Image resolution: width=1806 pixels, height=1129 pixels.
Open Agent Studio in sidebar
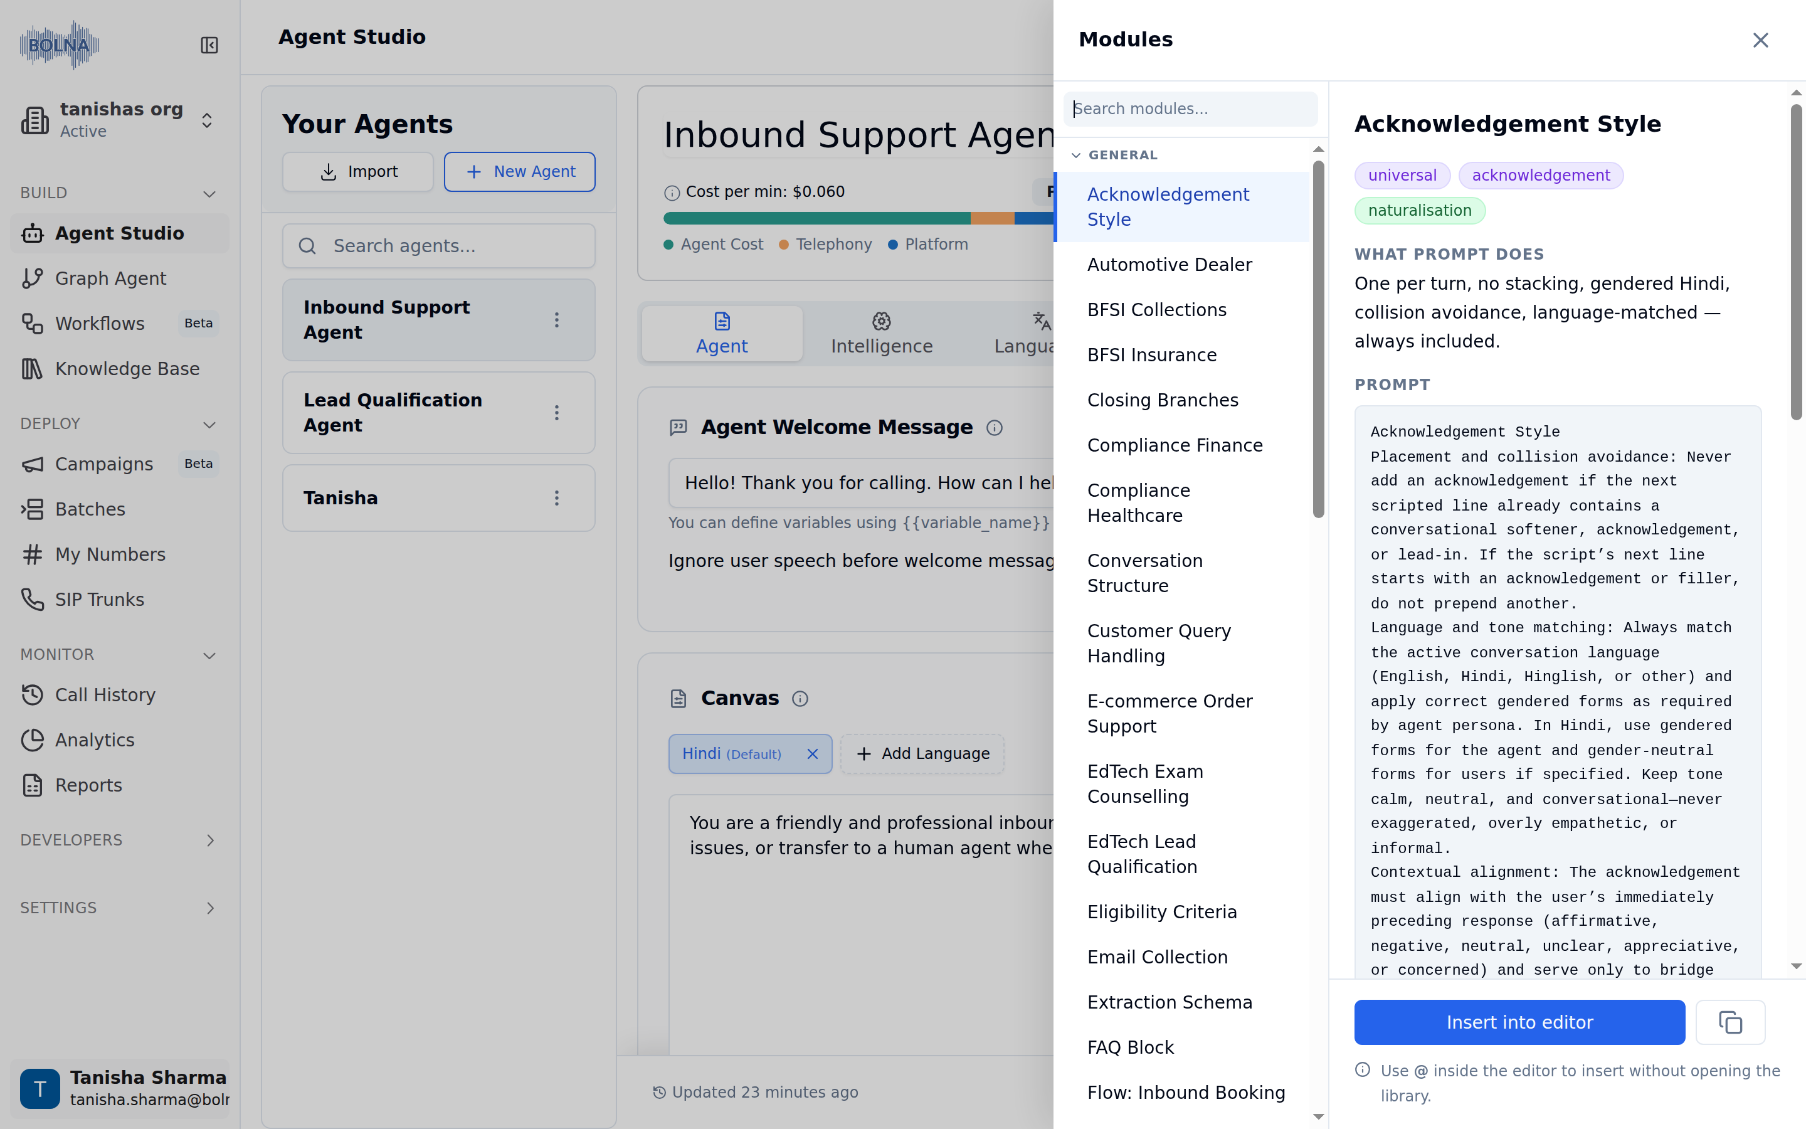[x=119, y=234]
